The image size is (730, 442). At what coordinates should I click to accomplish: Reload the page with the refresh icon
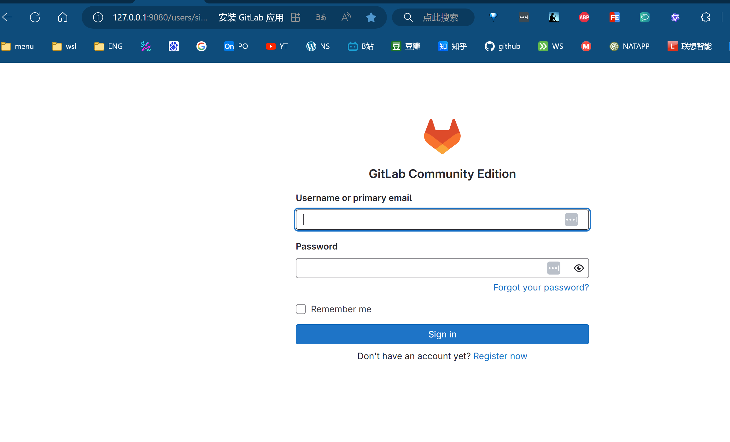coord(35,17)
